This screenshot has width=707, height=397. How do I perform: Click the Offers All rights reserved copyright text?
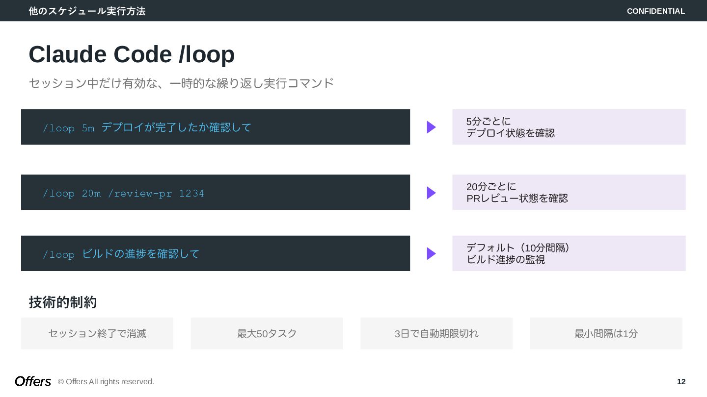tap(106, 382)
